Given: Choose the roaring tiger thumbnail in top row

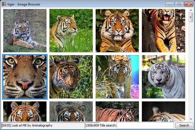Looking at the screenshot, I should (x=163, y=30).
